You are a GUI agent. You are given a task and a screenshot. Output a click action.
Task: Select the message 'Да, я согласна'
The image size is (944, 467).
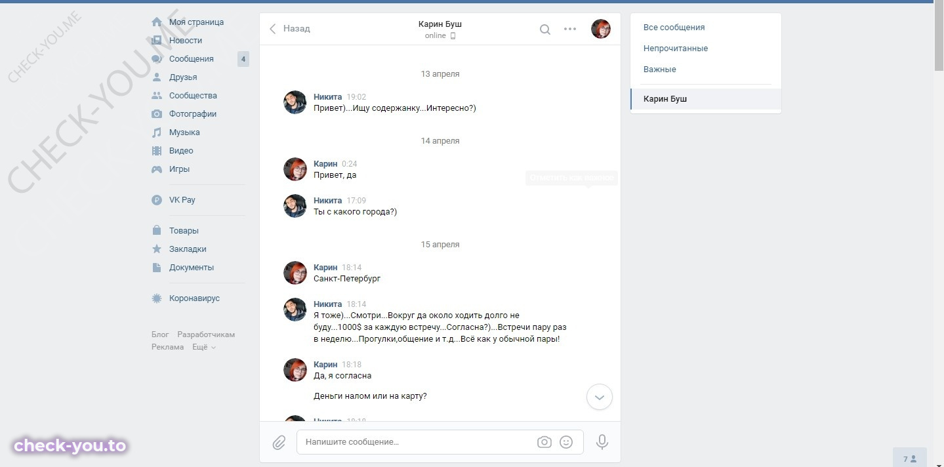click(342, 376)
